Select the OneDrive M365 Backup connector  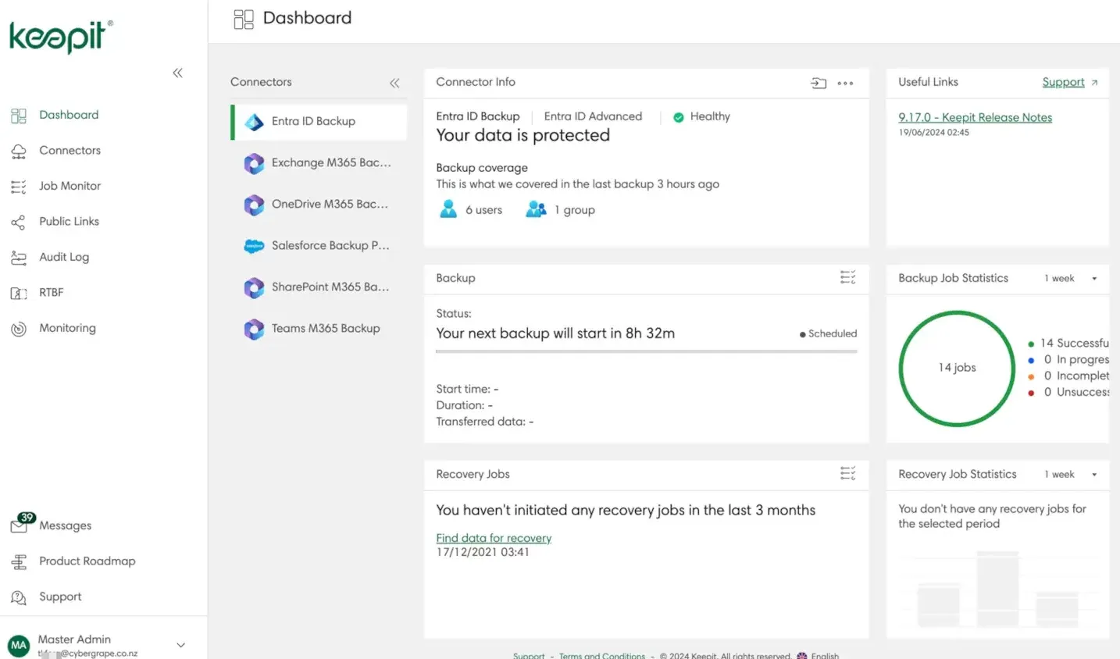click(x=319, y=205)
